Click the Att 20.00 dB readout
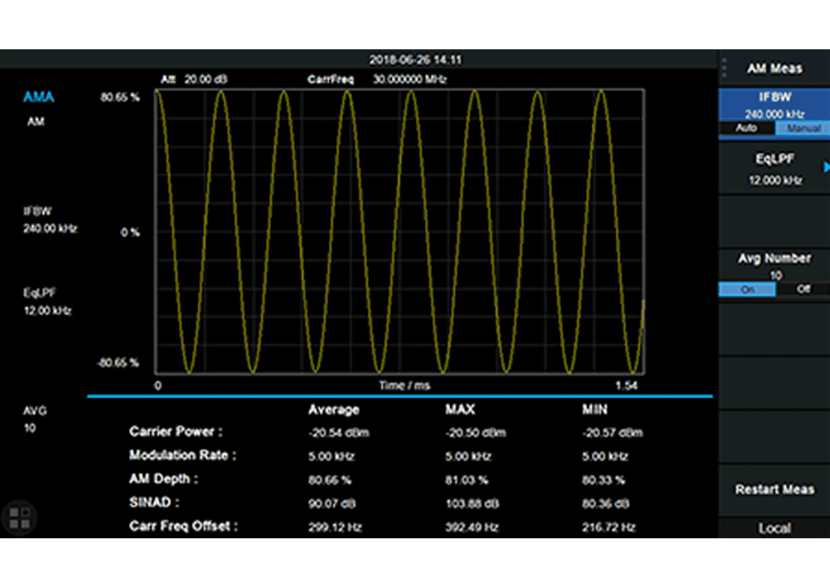The height and width of the screenshot is (587, 830). pos(194,79)
